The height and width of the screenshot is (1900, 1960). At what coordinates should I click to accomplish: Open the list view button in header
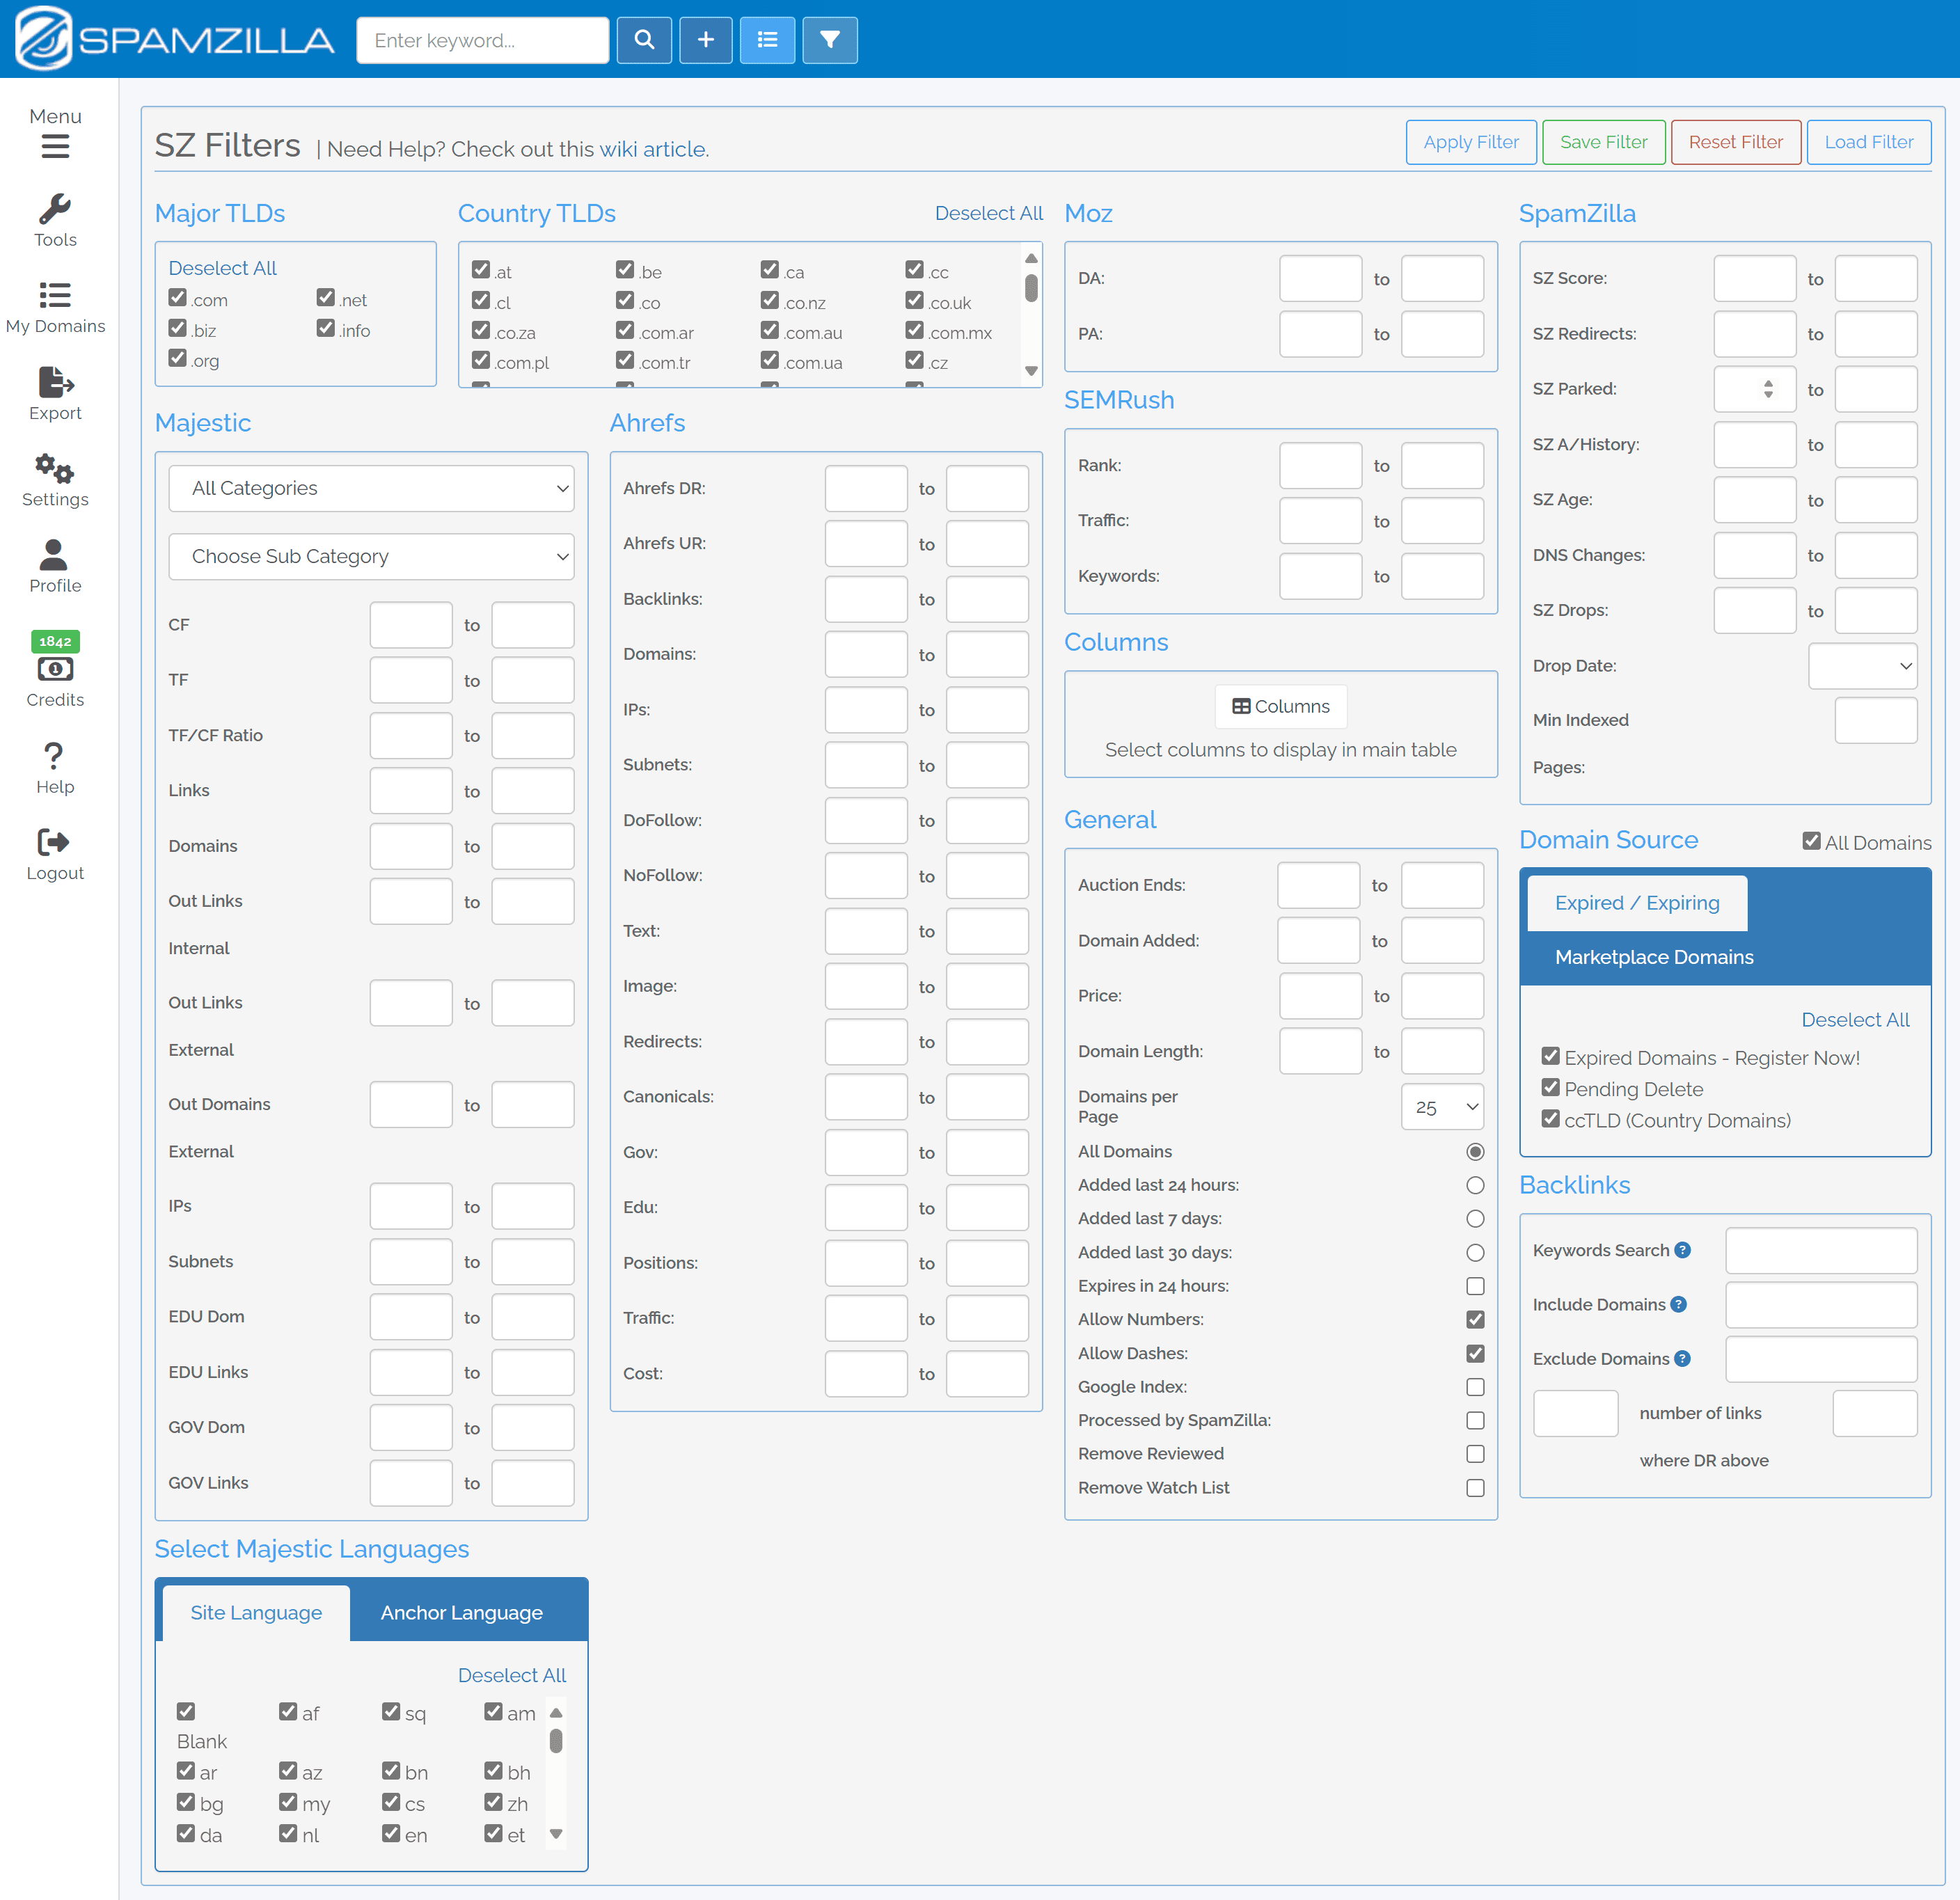767,40
